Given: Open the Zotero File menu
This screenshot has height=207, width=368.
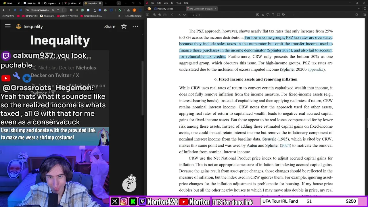Looking at the screenshot, I should coord(153,3).
